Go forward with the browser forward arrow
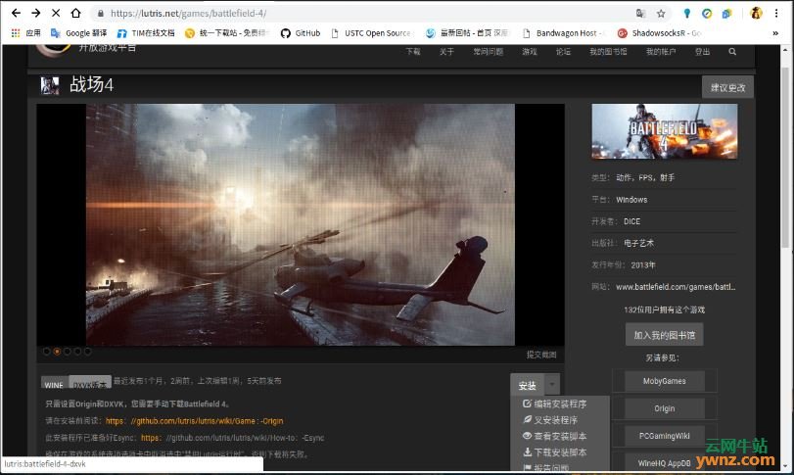The image size is (794, 475). [36, 13]
